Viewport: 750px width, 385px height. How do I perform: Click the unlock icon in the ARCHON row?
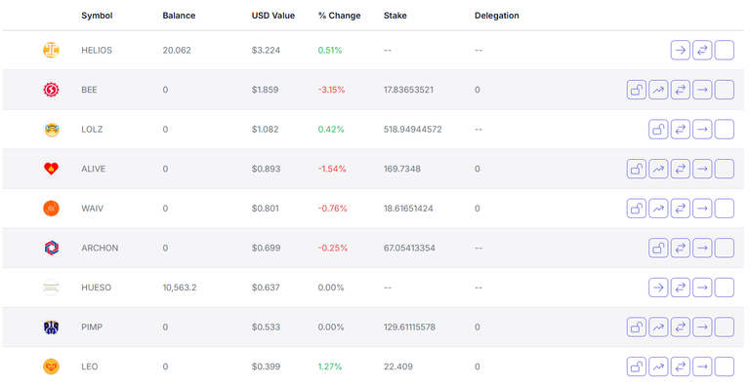[x=658, y=248]
